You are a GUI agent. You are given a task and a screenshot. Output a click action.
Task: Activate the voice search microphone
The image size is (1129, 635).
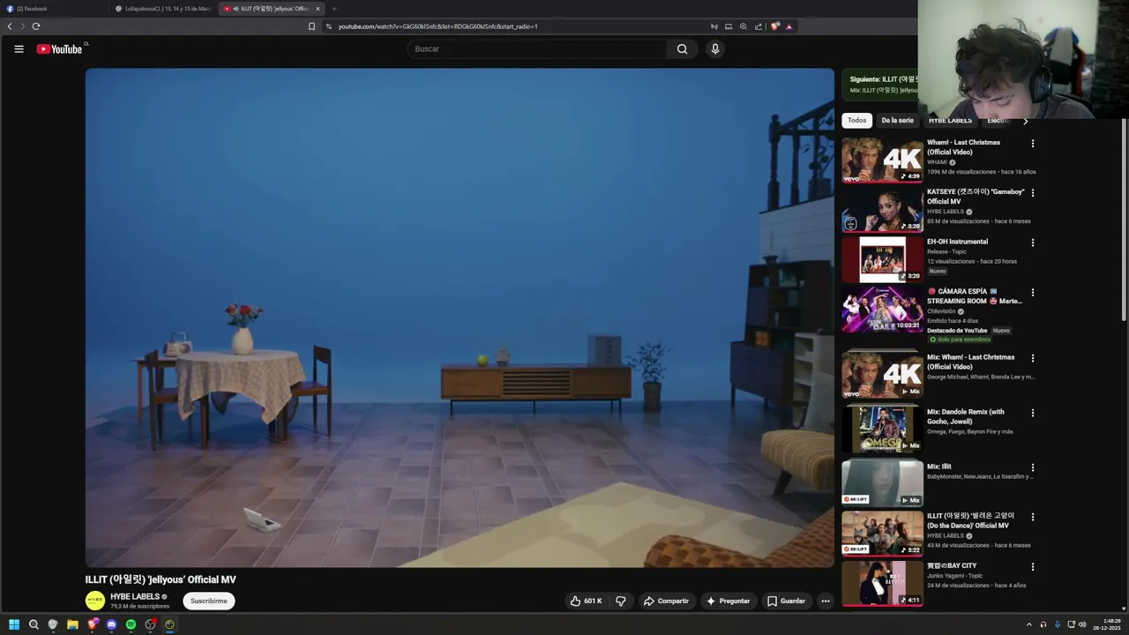pos(715,49)
